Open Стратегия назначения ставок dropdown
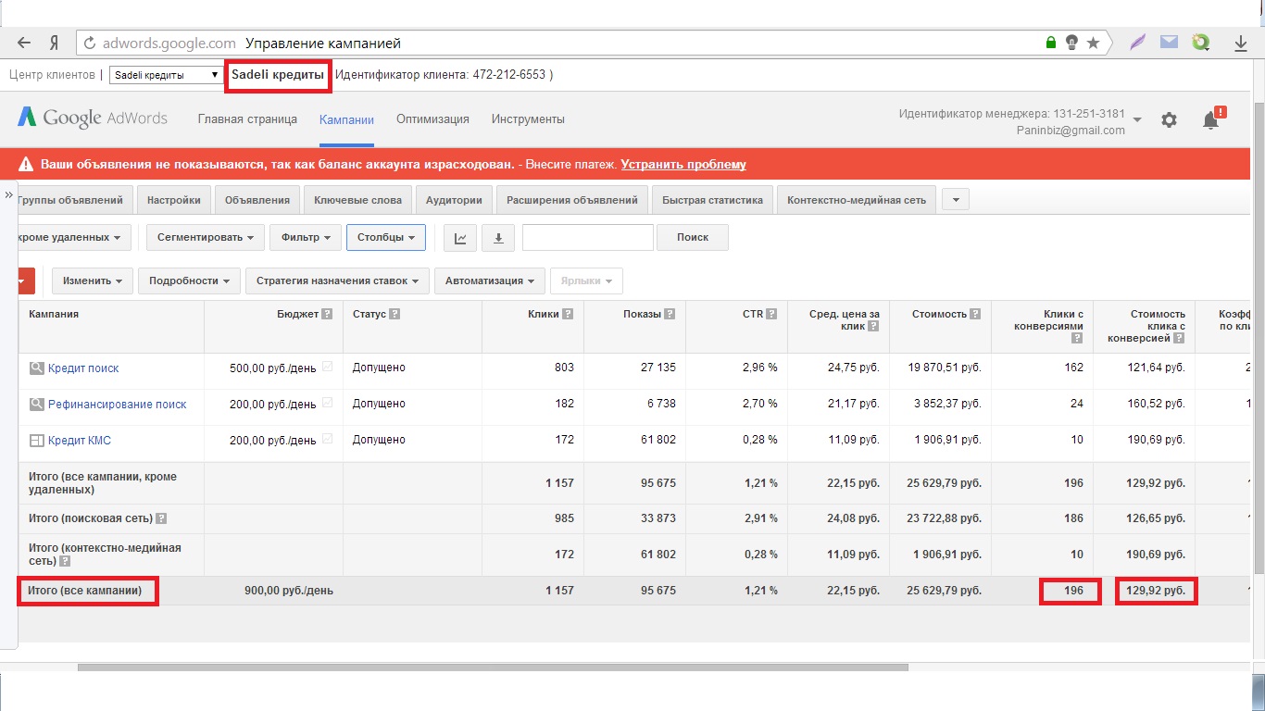 (x=338, y=281)
